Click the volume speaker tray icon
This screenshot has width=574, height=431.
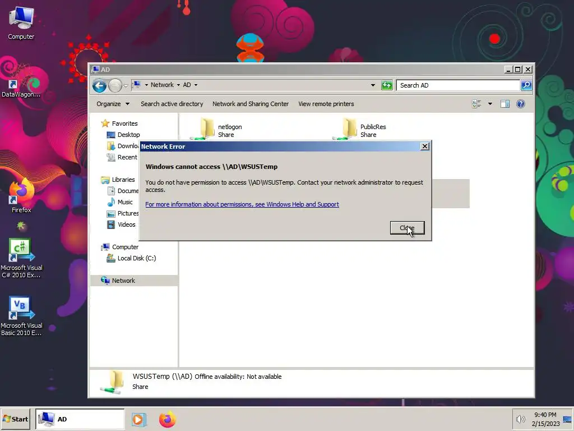click(520, 419)
